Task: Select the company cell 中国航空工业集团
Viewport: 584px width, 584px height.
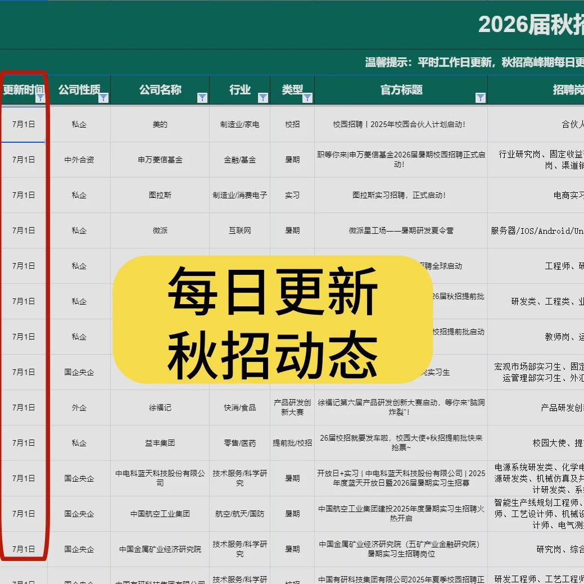Action: 160,514
